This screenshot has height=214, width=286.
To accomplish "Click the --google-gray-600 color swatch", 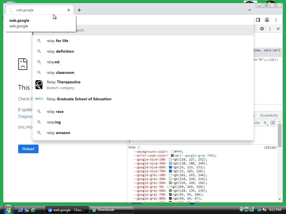I will 170,191.
